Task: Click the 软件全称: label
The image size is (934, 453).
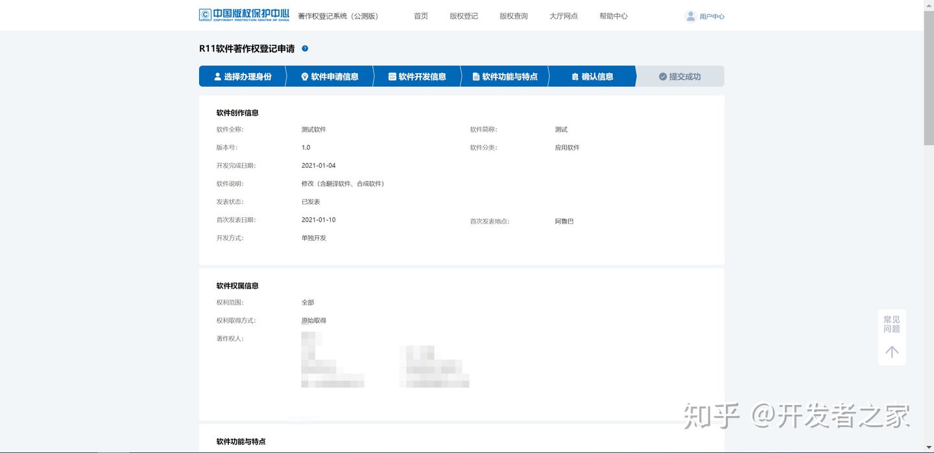Action: (230, 130)
